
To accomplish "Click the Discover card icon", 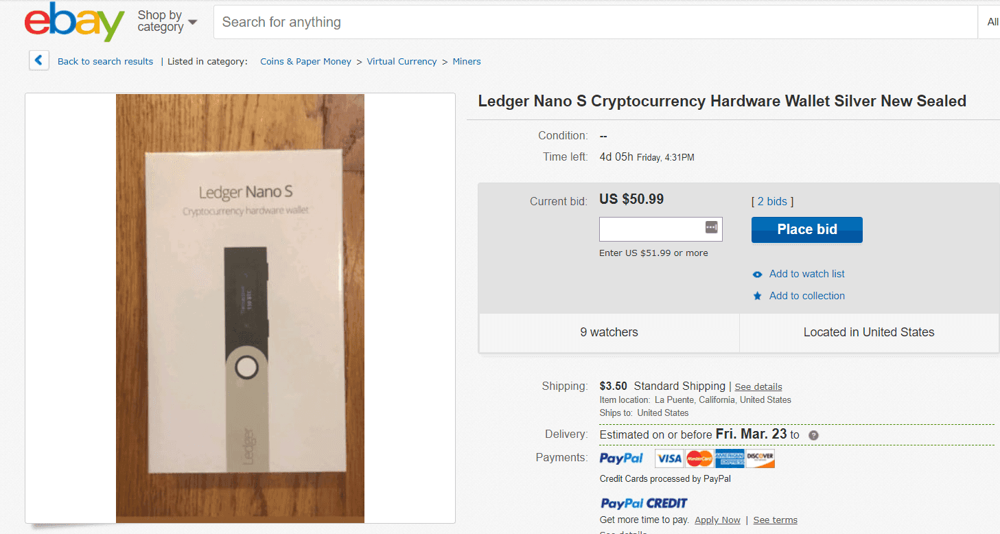I will (760, 458).
